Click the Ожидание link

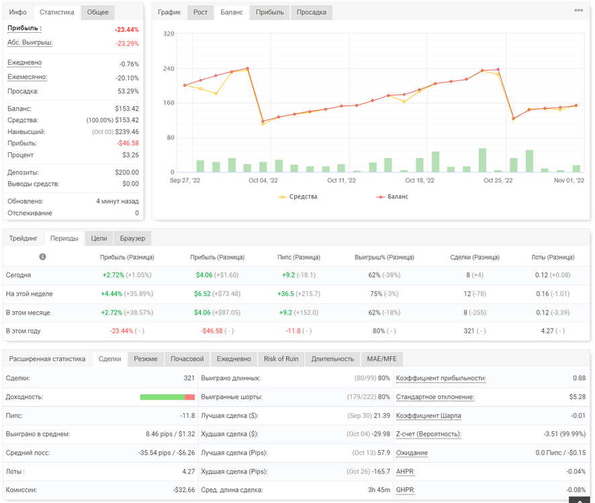[412, 453]
